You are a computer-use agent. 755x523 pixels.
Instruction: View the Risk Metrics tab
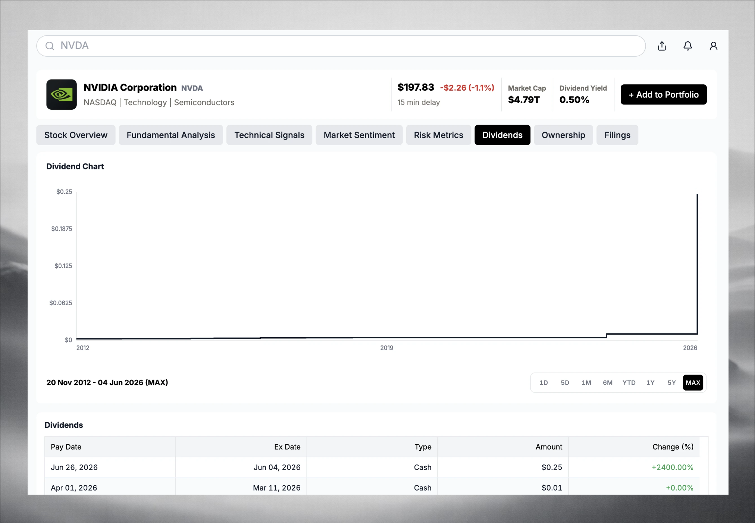(x=439, y=135)
